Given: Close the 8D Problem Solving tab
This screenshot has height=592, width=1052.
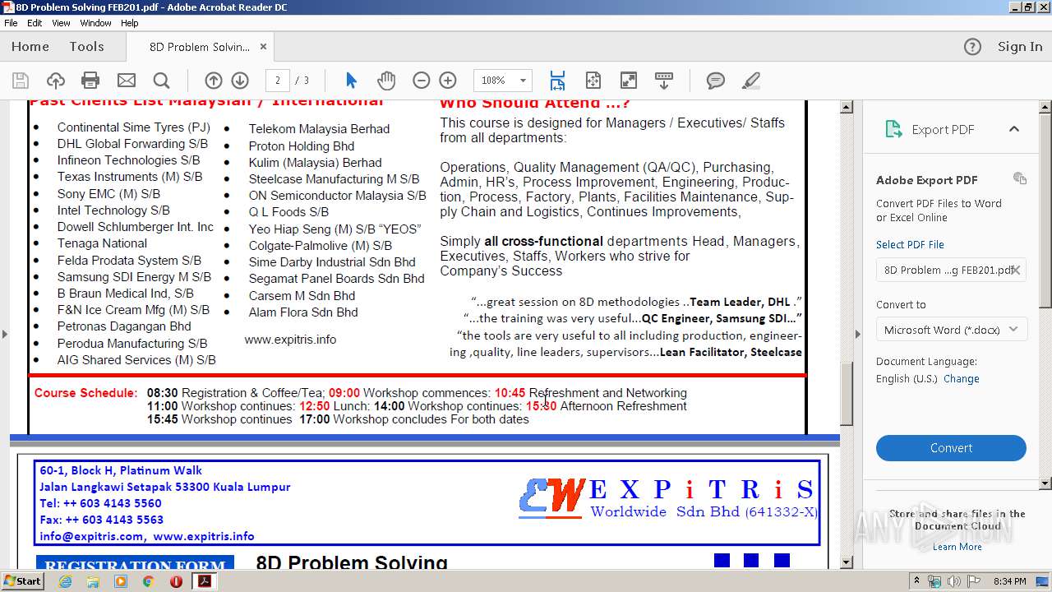Looking at the screenshot, I should pos(263,47).
